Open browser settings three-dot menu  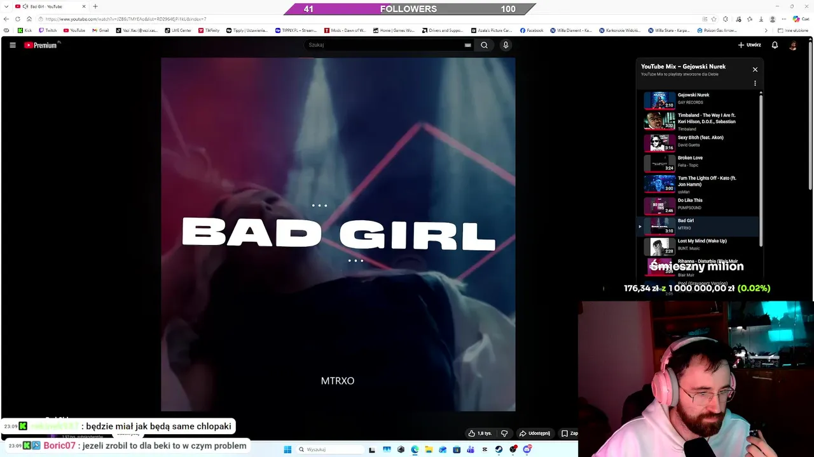784,19
